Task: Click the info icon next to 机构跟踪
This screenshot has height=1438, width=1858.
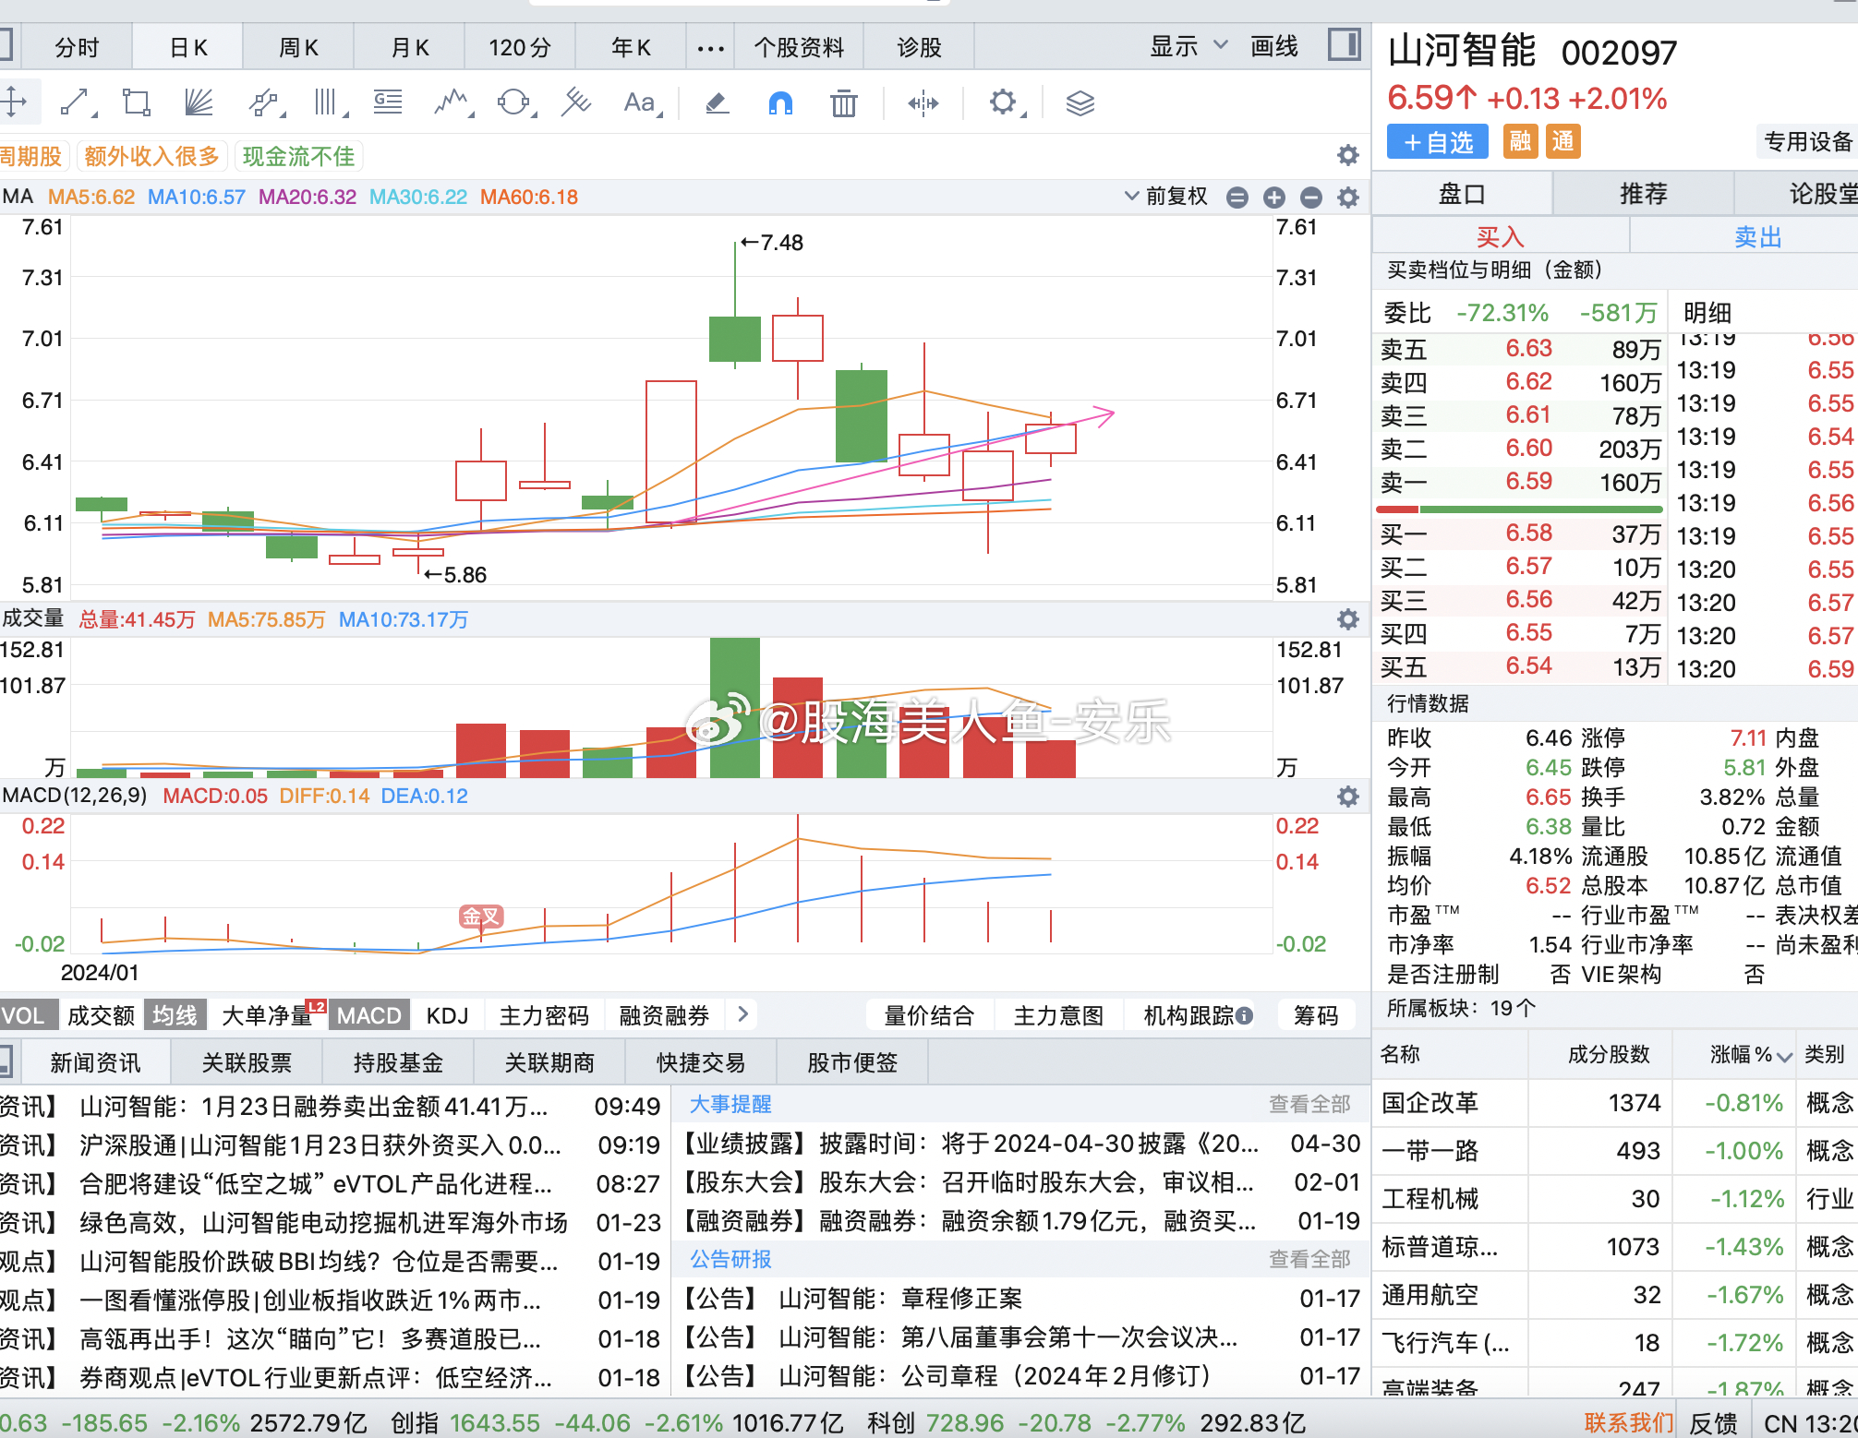Action: (1245, 1016)
